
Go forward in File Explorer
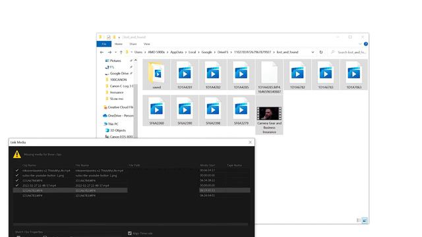click(x=109, y=52)
